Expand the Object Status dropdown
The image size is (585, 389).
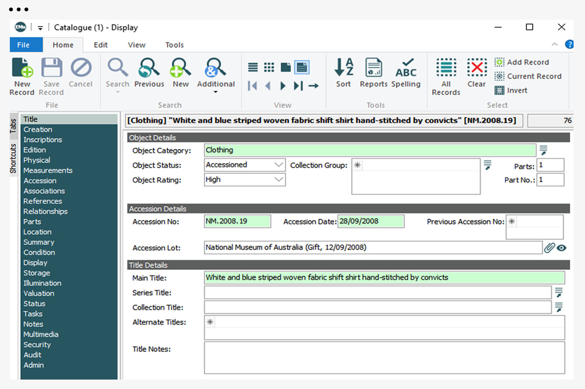pyautogui.click(x=279, y=165)
